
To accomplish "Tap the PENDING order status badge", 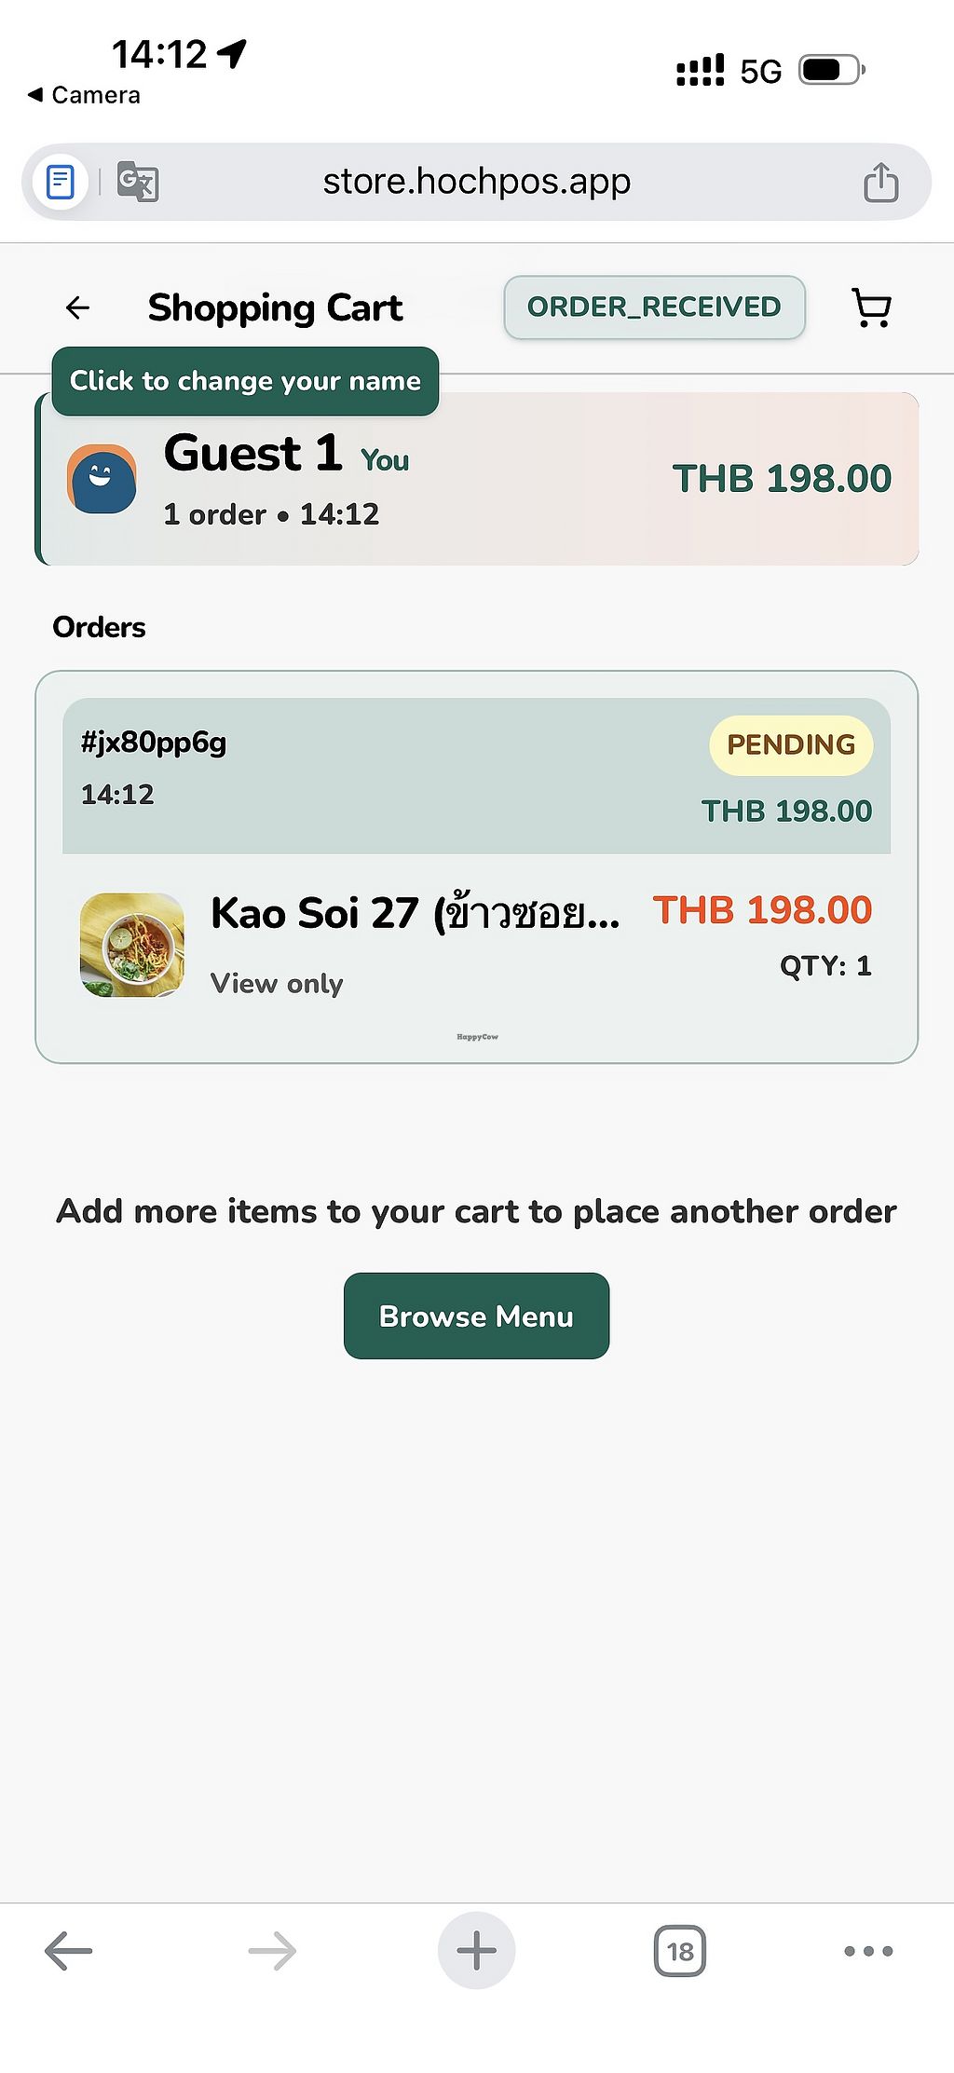I will [790, 744].
